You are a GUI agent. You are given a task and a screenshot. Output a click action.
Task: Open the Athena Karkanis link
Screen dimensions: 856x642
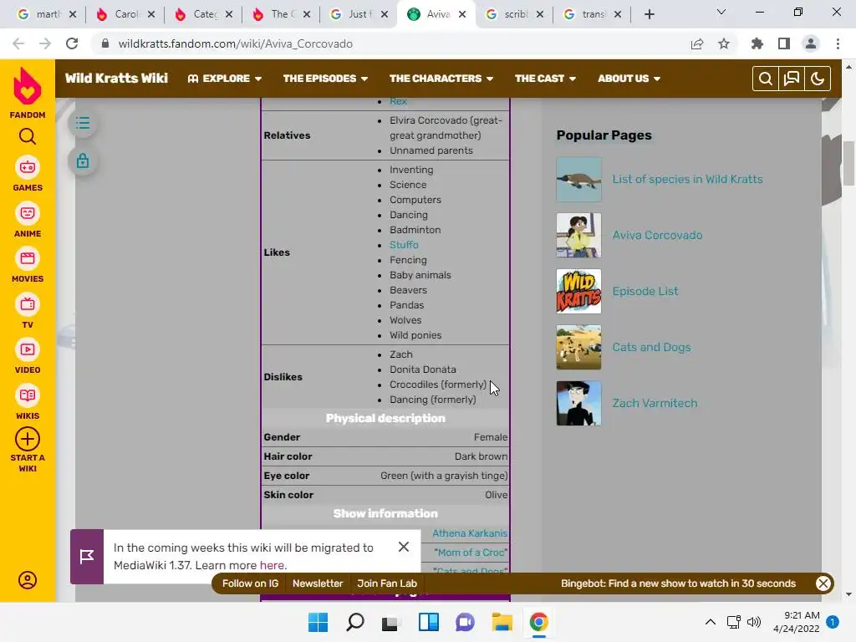[x=470, y=532]
